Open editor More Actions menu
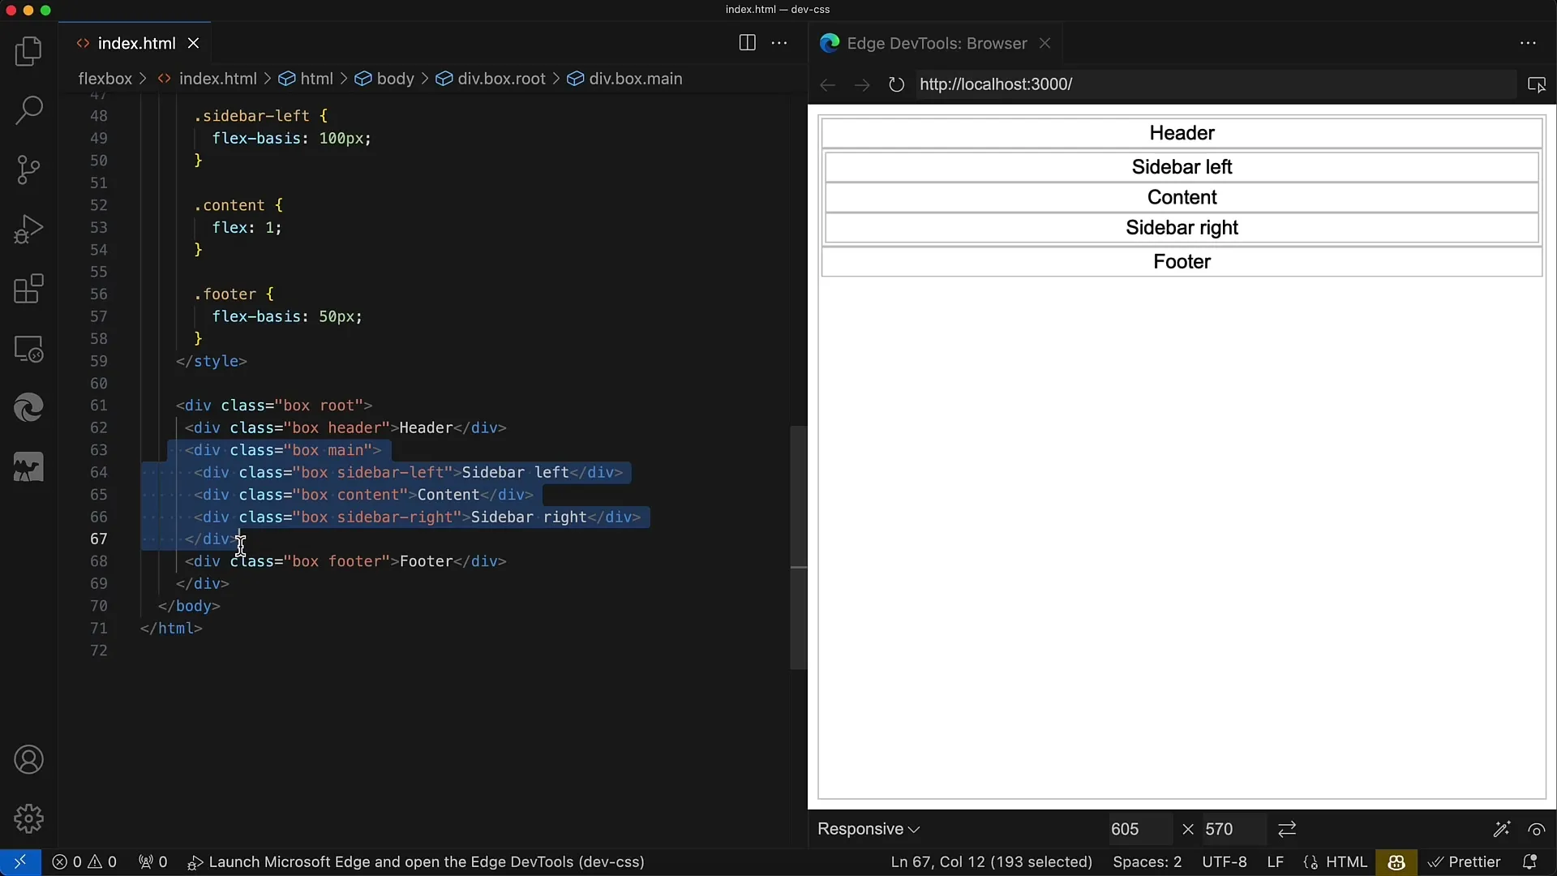 (x=779, y=43)
